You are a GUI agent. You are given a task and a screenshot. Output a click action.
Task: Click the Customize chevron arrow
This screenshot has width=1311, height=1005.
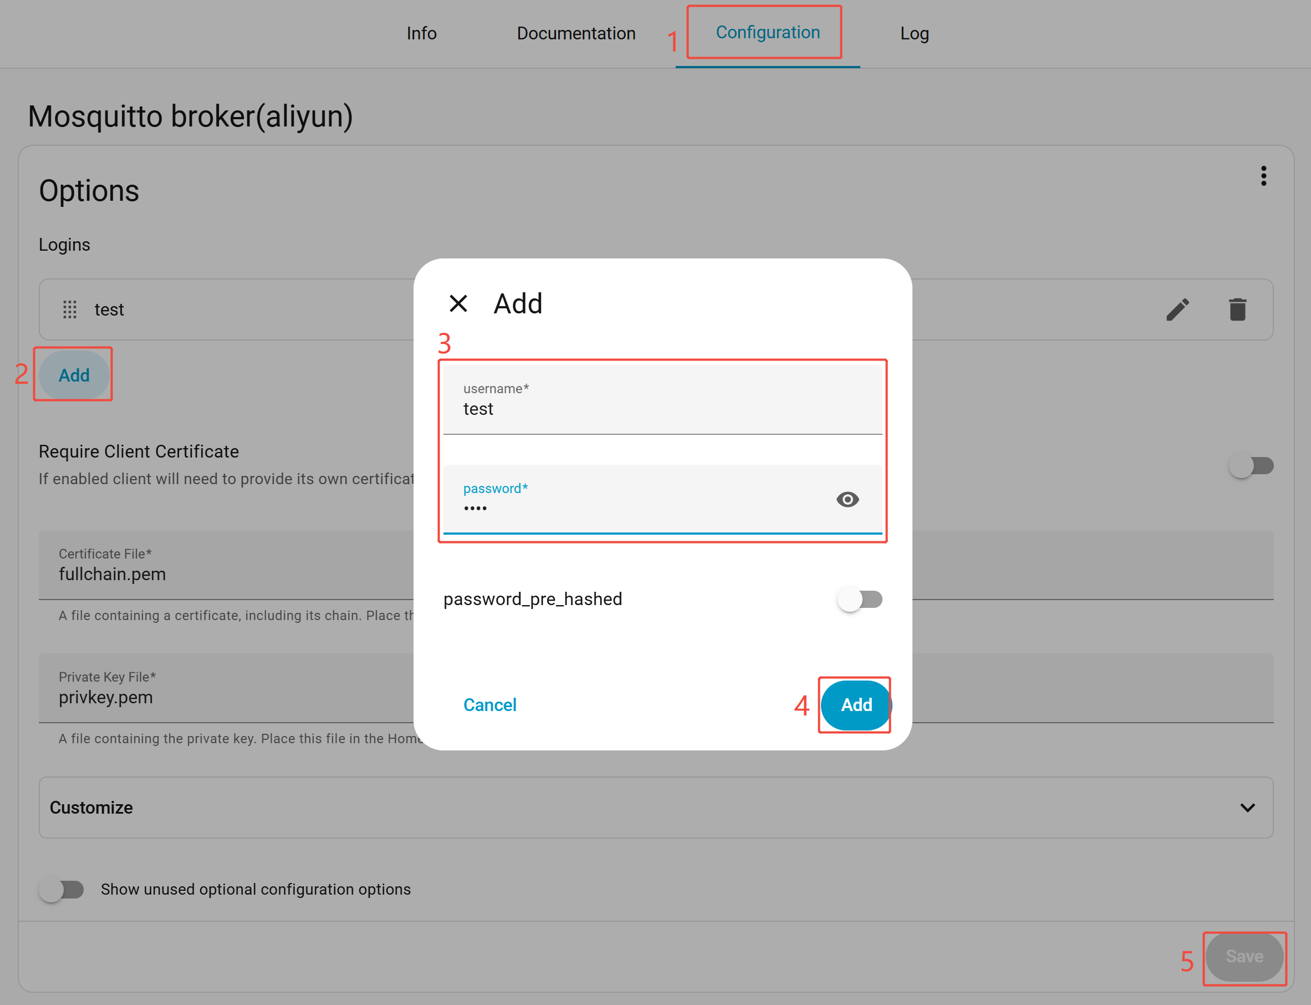point(1247,808)
